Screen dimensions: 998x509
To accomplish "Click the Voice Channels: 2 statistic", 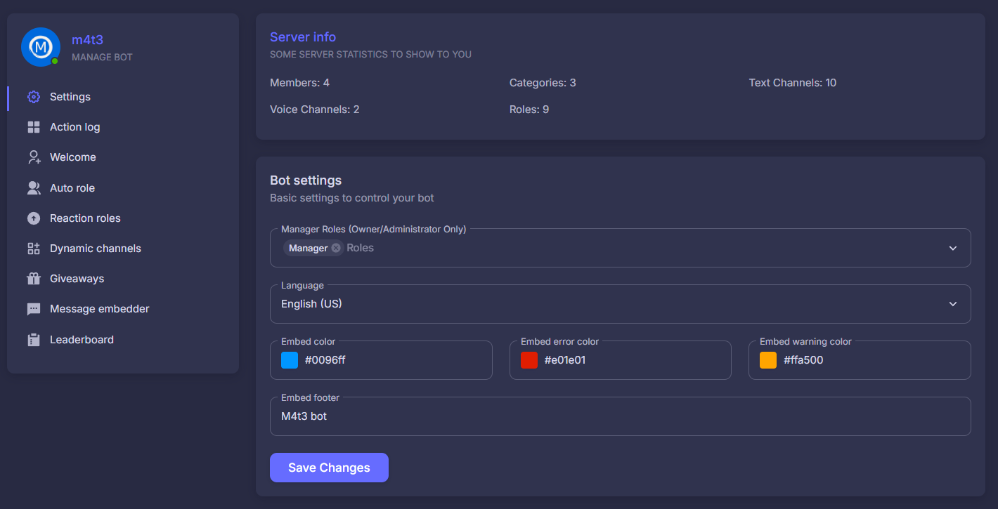I will [x=315, y=110].
